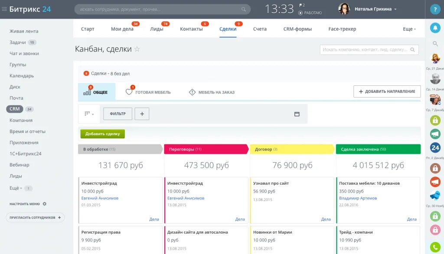The height and width of the screenshot is (254, 444).
Task: Click the CRM search field for company, contact, lead
Action: [369, 49]
